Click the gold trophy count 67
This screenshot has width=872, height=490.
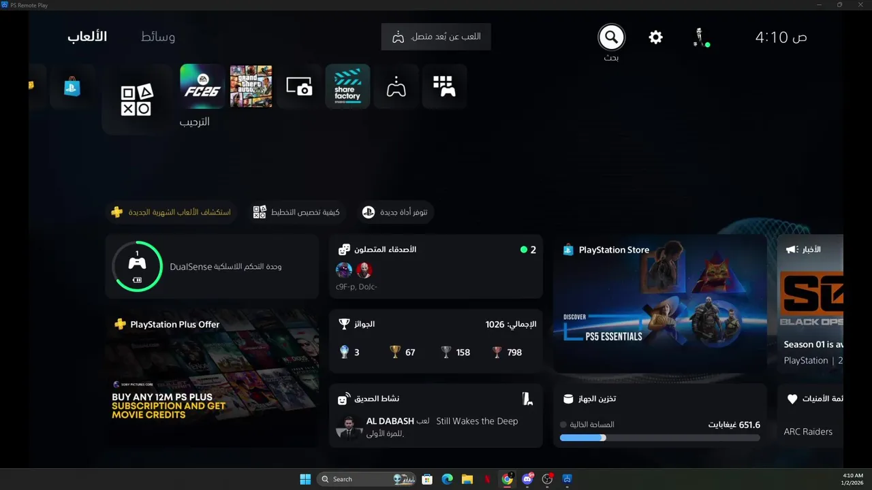403,353
